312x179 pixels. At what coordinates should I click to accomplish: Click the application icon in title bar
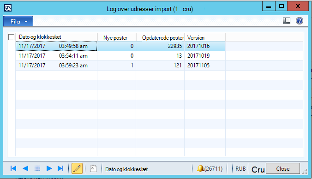8,8
